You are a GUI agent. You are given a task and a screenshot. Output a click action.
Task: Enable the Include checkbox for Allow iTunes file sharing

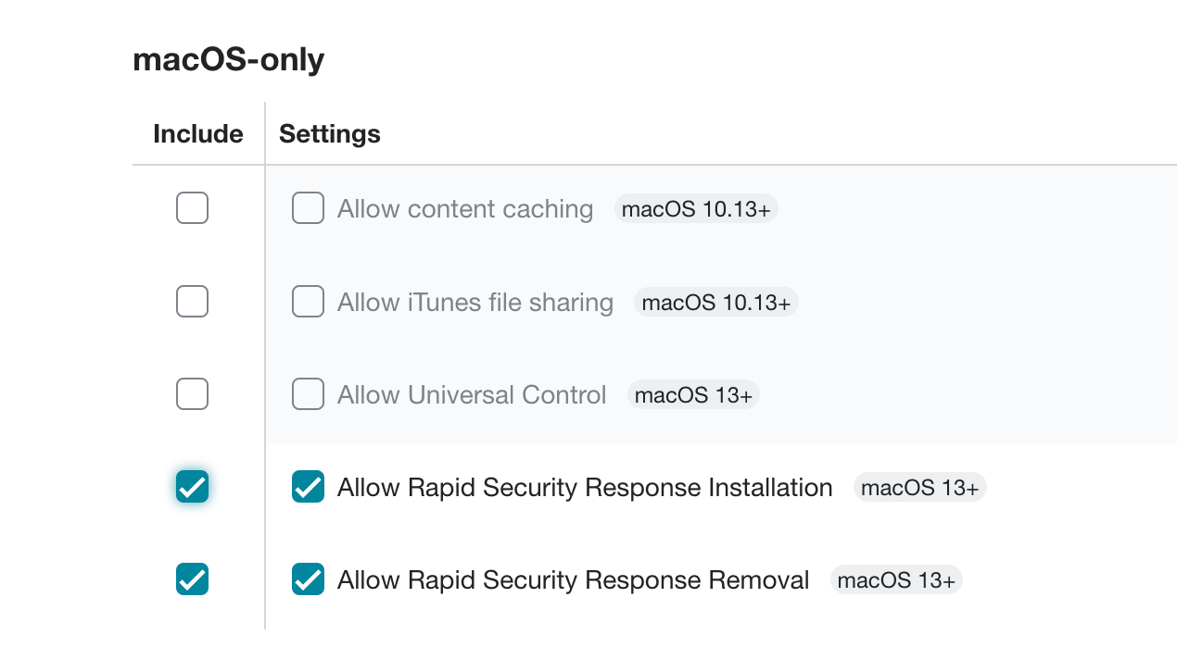[192, 301]
